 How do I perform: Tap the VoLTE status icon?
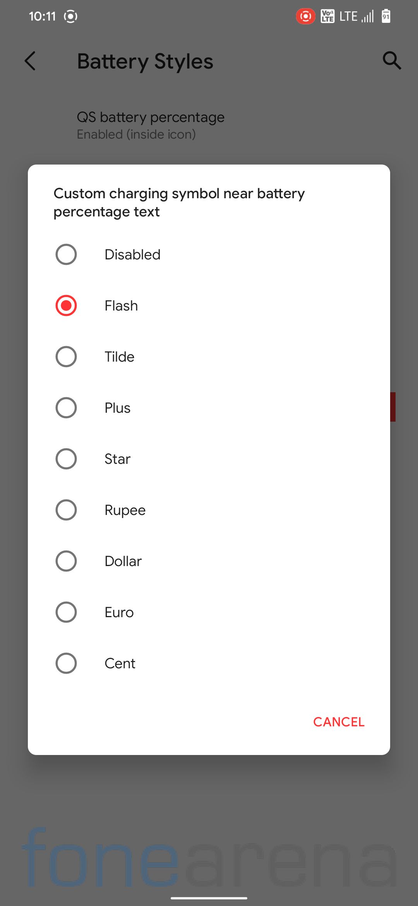[x=327, y=16]
